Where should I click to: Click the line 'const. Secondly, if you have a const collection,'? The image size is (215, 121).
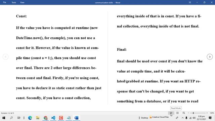tap(53, 98)
